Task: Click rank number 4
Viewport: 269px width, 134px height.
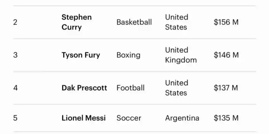Action: pyautogui.click(x=15, y=88)
